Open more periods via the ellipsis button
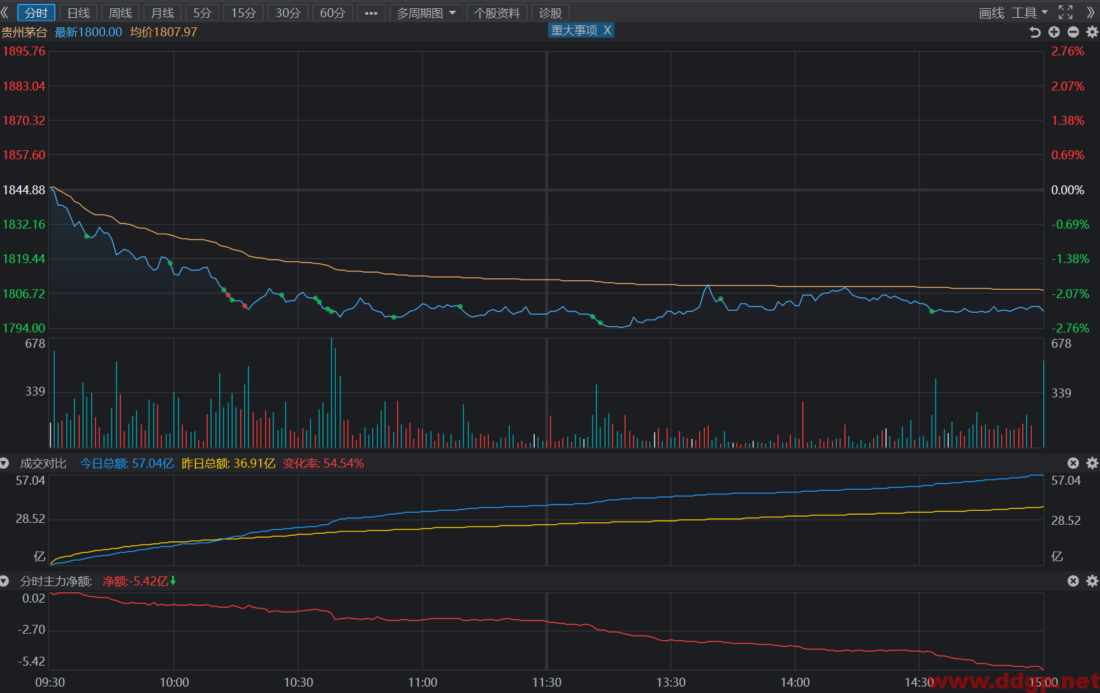The image size is (1100, 693). (372, 13)
